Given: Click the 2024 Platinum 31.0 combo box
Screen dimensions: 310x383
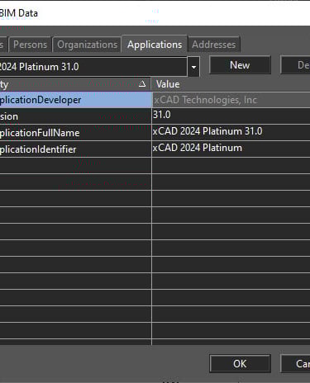Looking at the screenshot, I should [93, 67].
